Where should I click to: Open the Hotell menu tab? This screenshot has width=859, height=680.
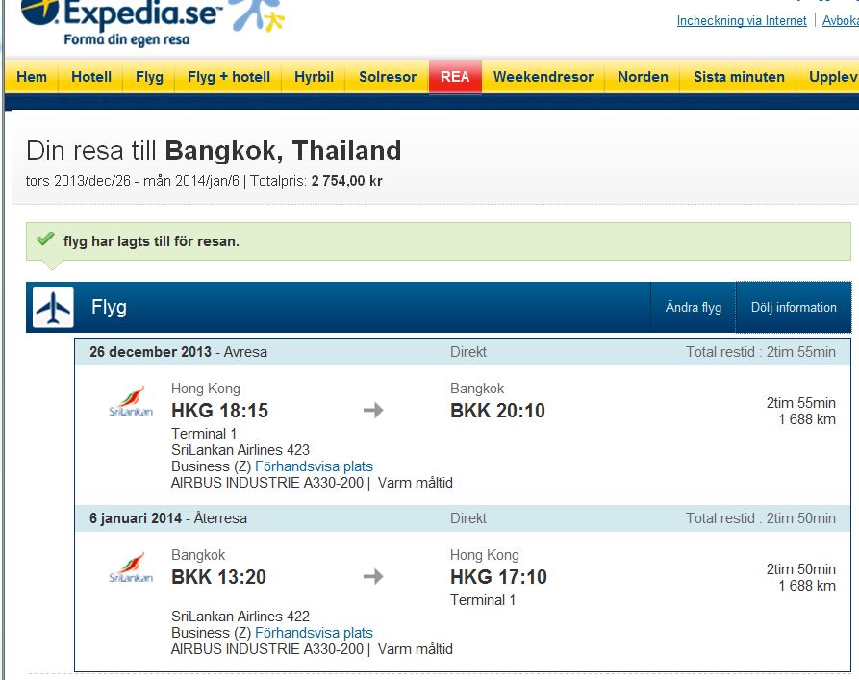point(91,77)
